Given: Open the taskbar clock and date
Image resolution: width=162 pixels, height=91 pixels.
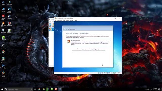Looking at the screenshot, I should 155,89.
